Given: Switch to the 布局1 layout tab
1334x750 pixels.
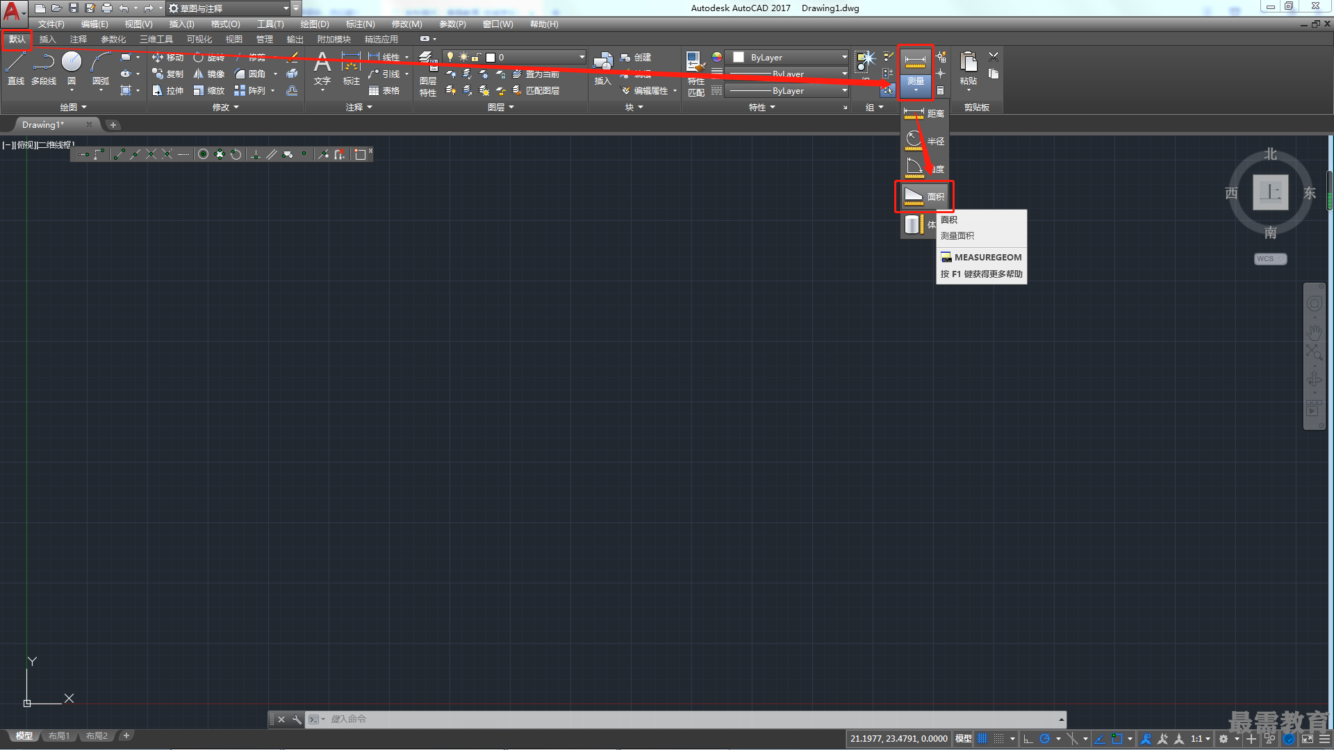Looking at the screenshot, I should (59, 736).
